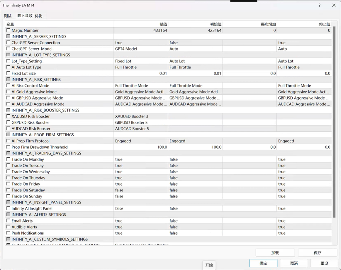Select the Email Alerts checkbox
Screen dimensions: 341x270
click(x=8, y=221)
